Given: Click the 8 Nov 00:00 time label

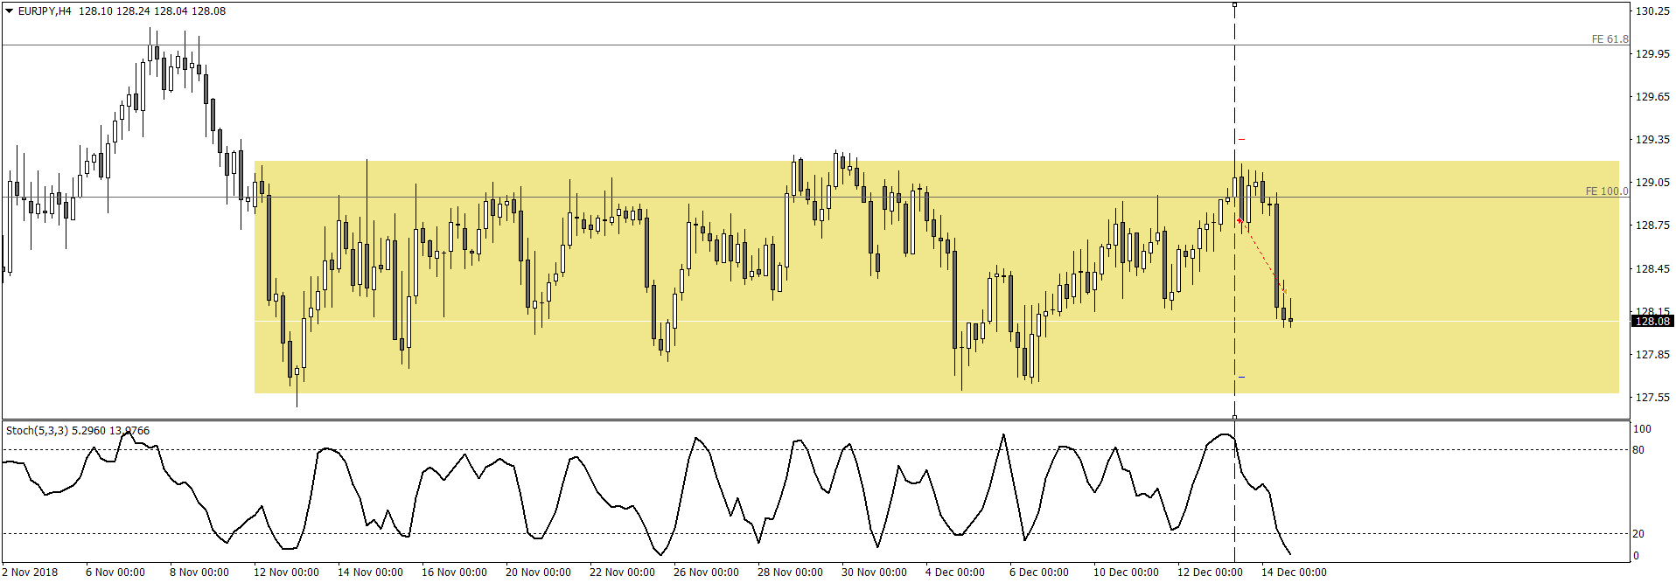Looking at the screenshot, I should click(199, 573).
